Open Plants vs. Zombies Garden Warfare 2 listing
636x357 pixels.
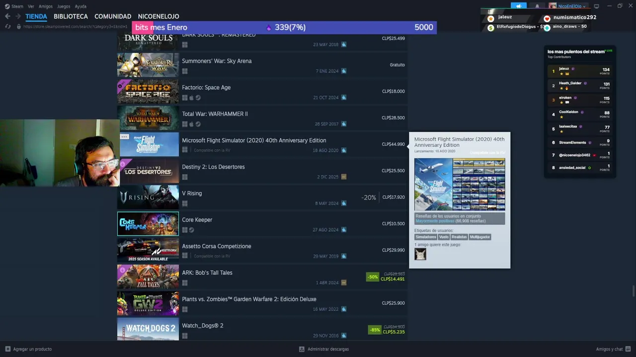[262, 303]
